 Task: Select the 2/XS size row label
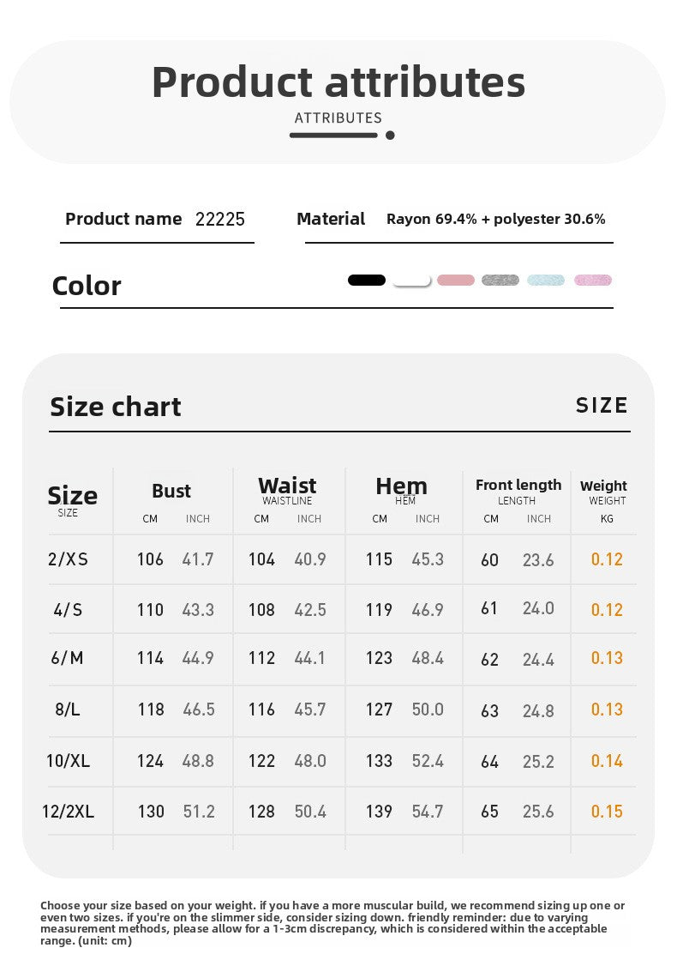(68, 559)
